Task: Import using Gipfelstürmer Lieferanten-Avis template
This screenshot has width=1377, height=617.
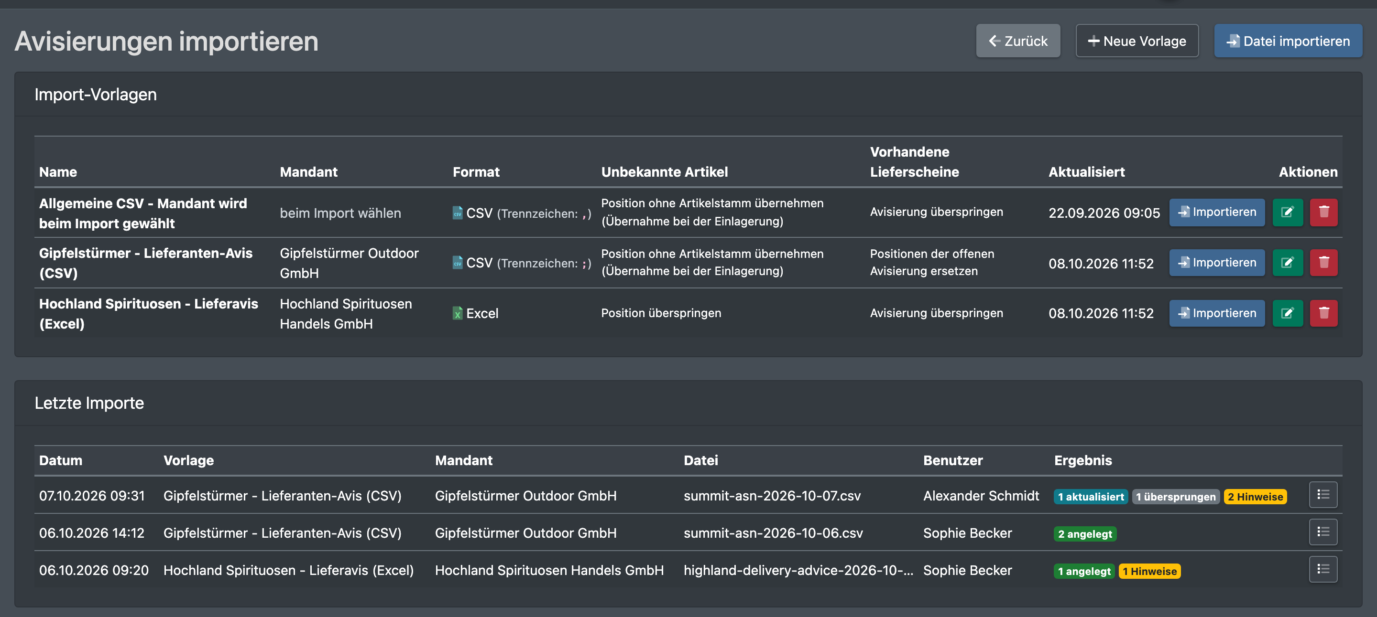Action: click(x=1217, y=263)
